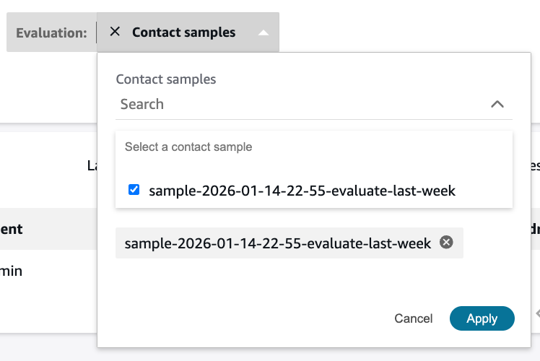Remove the Contact samples filter with X

point(115,32)
